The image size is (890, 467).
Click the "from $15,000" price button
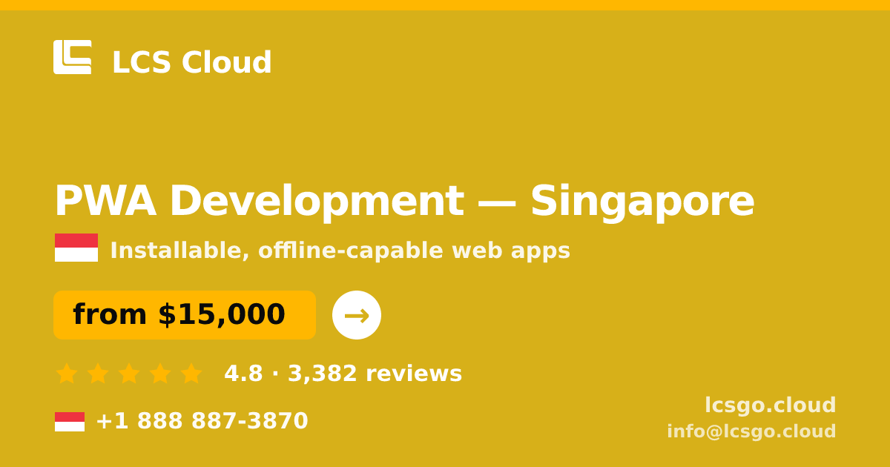click(185, 315)
